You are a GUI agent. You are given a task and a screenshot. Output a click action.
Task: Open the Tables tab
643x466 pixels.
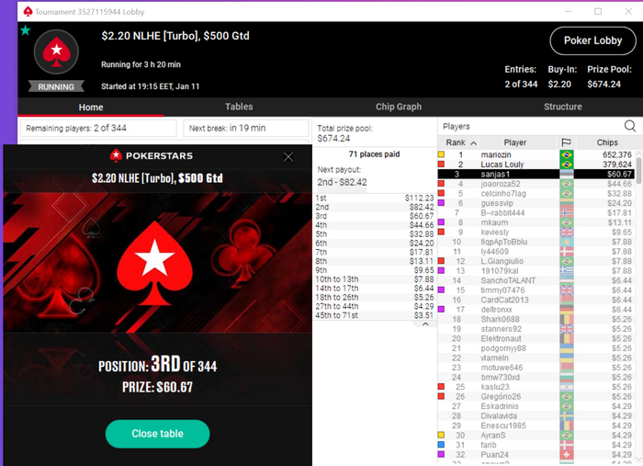(239, 107)
